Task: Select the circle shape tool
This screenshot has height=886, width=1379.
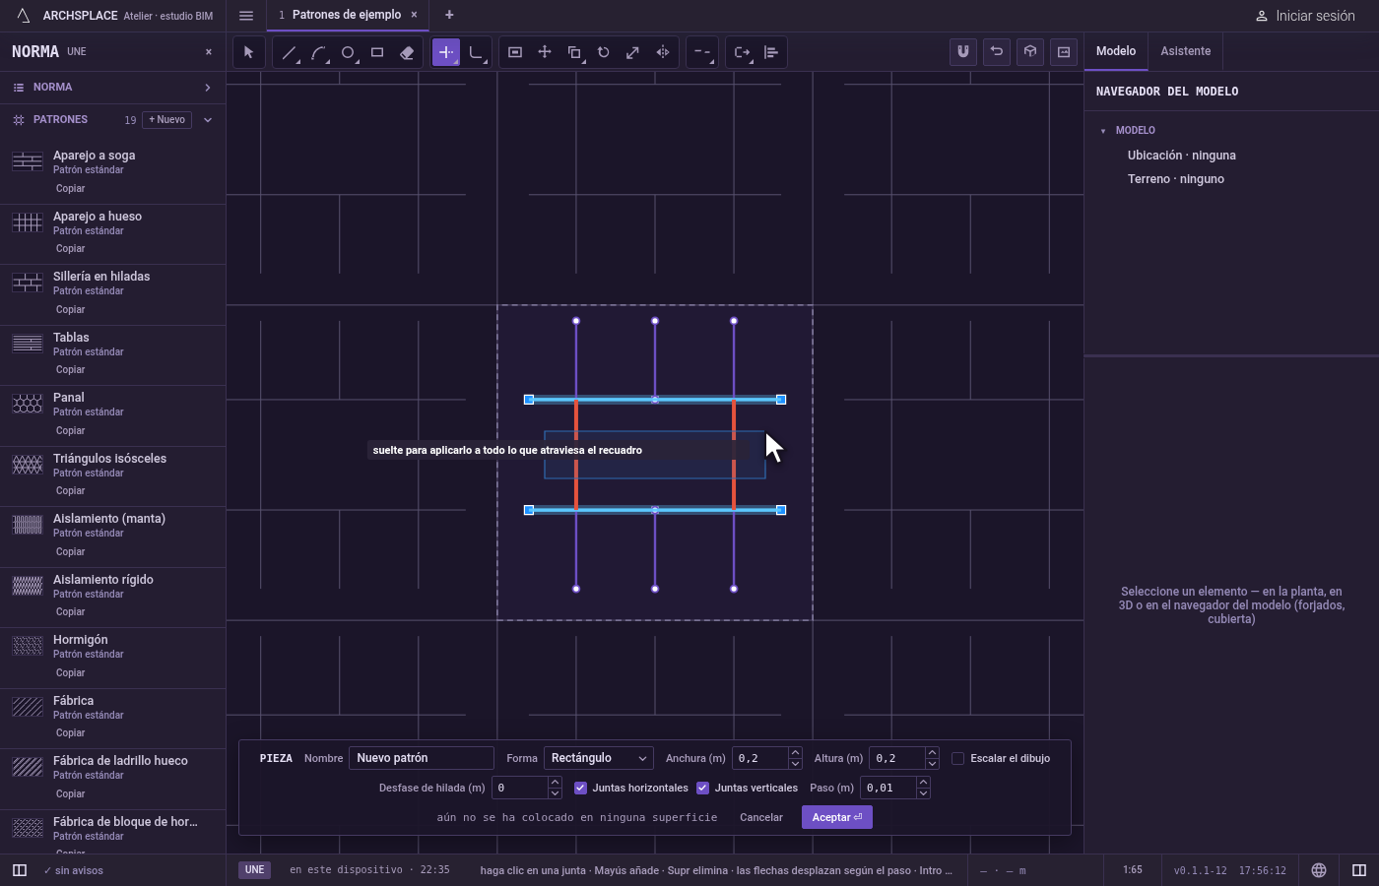Action: pyautogui.click(x=348, y=52)
